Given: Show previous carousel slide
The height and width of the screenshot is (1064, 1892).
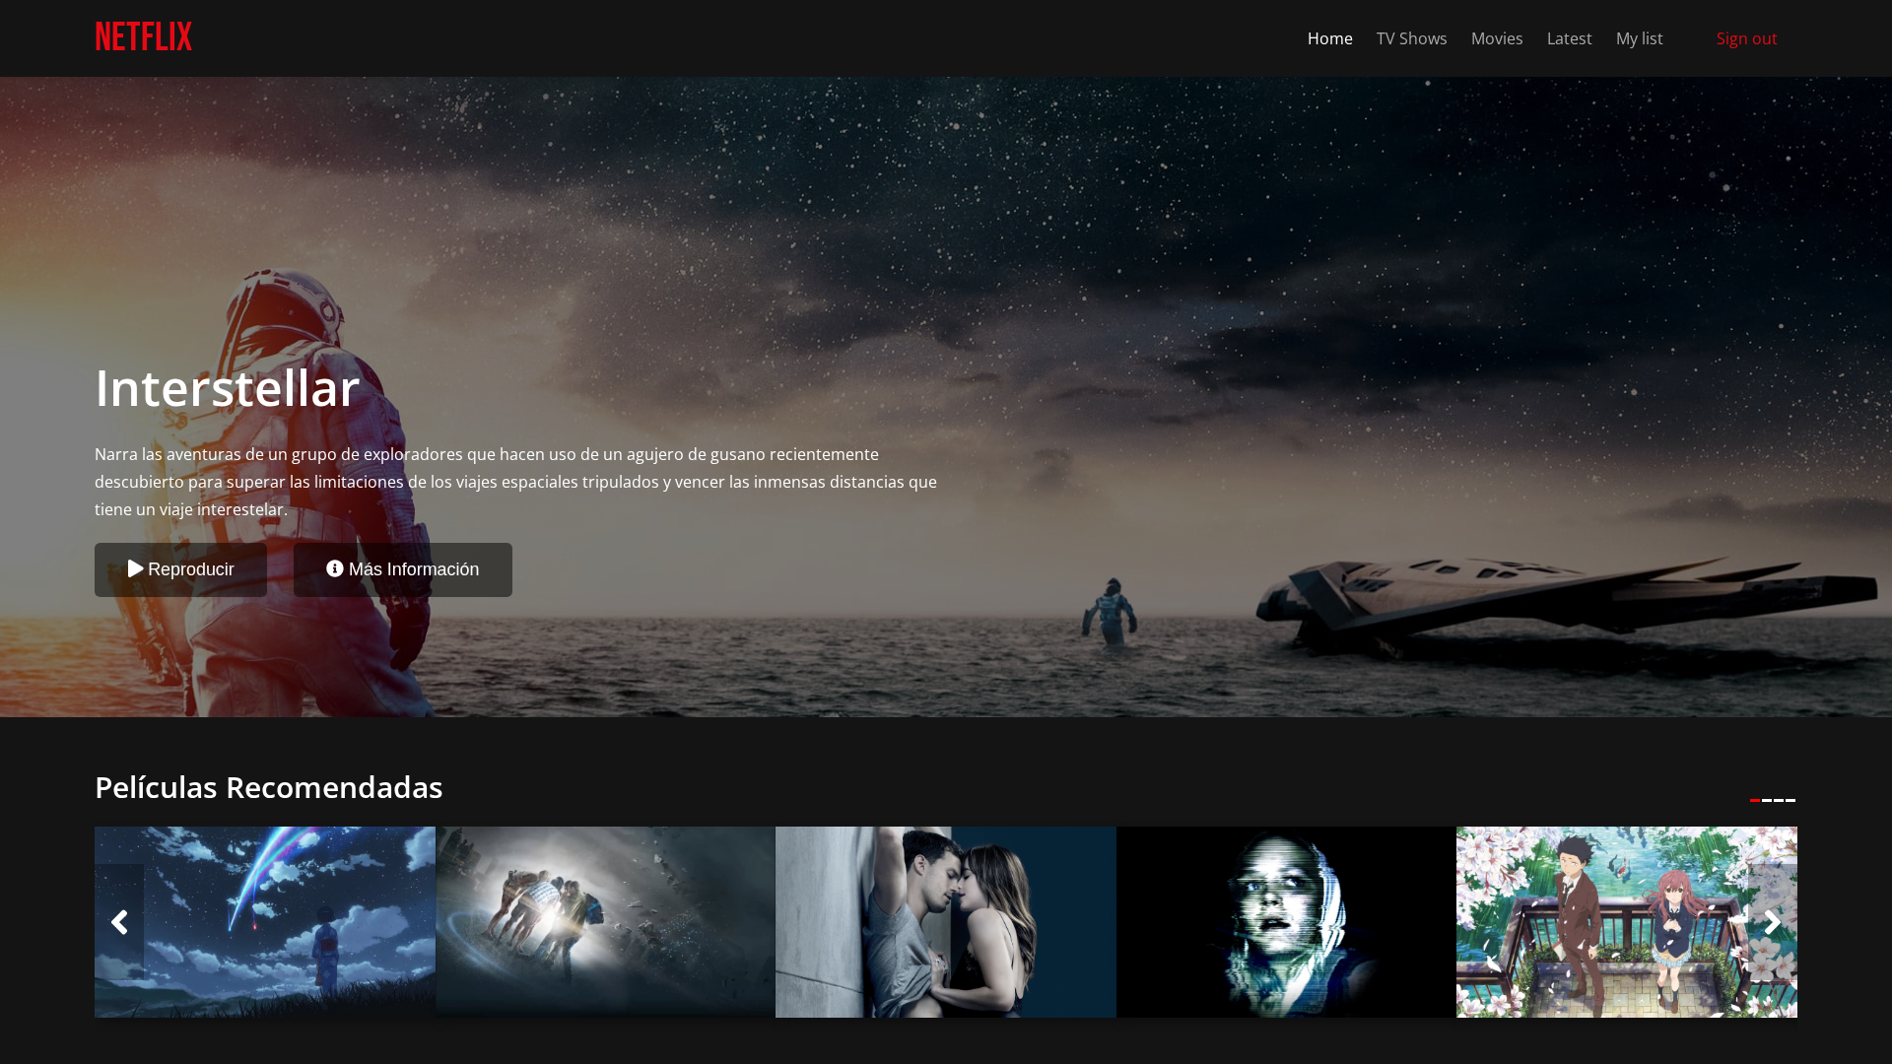Looking at the screenshot, I should click(119, 922).
